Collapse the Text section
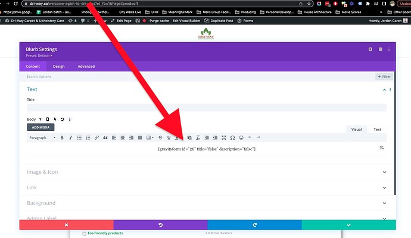Image resolution: width=411 pixels, height=238 pixels. (x=384, y=90)
